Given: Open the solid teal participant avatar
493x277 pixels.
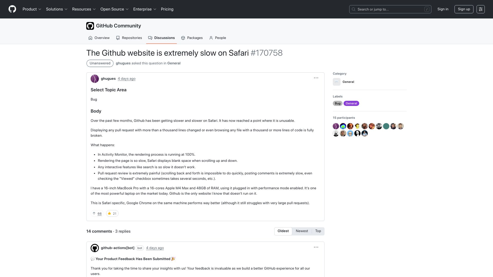Looking at the screenshot, I should click(386, 126).
